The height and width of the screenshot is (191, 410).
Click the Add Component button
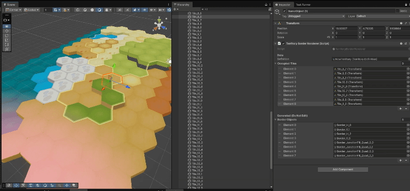coord(343,169)
